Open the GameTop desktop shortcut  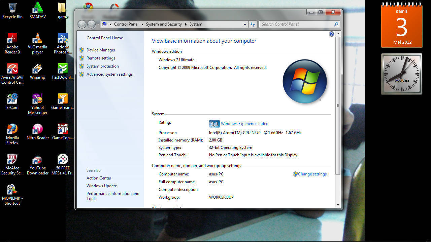pyautogui.click(x=63, y=132)
